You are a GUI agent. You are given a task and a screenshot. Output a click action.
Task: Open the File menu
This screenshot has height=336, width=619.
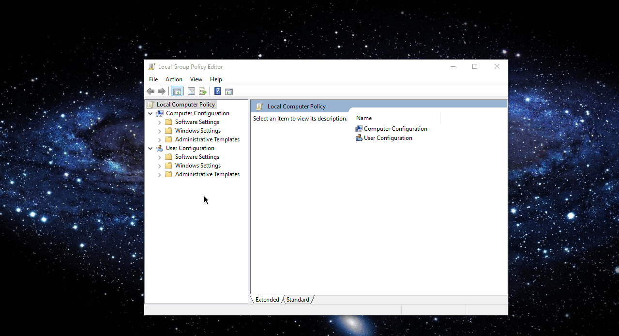[153, 79]
